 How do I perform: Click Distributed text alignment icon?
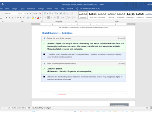(58, 18)
